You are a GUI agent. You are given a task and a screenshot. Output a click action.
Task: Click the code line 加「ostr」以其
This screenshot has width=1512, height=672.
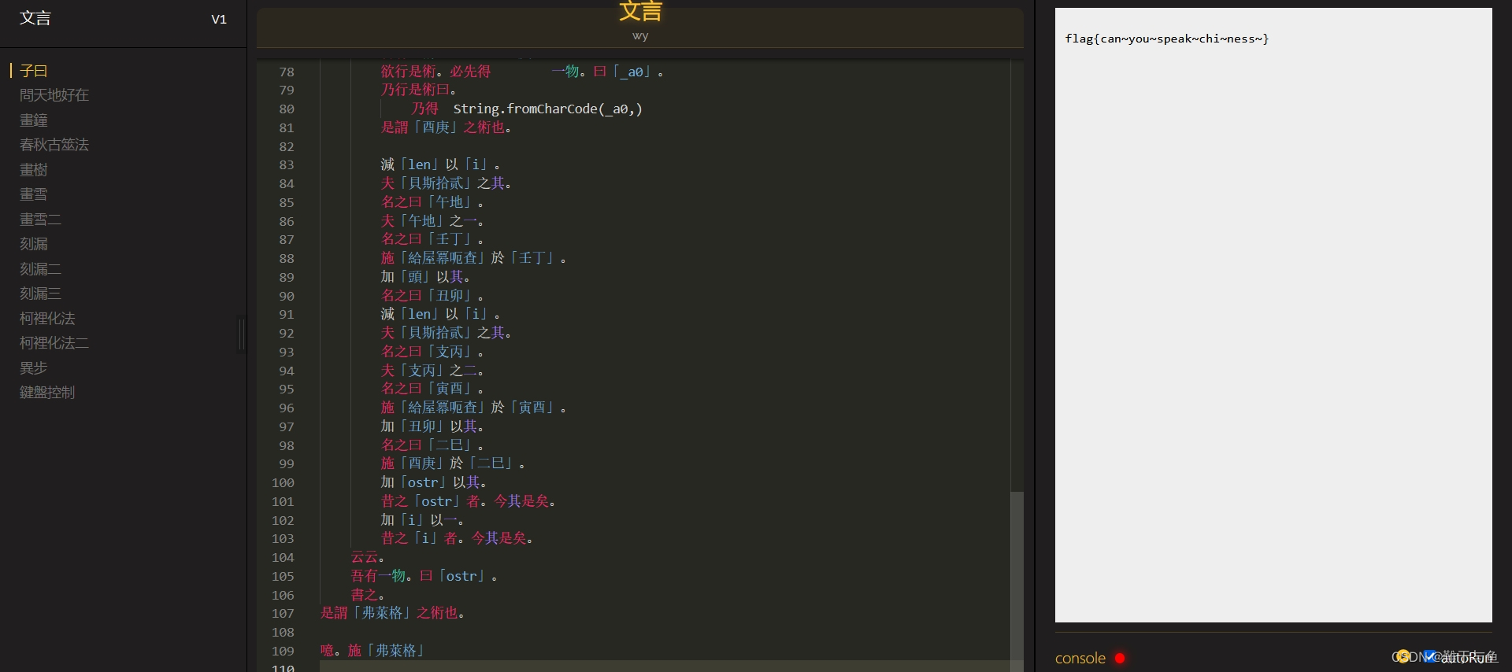pos(434,482)
